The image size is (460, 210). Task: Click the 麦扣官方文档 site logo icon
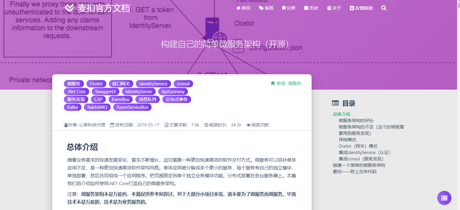(x=70, y=8)
